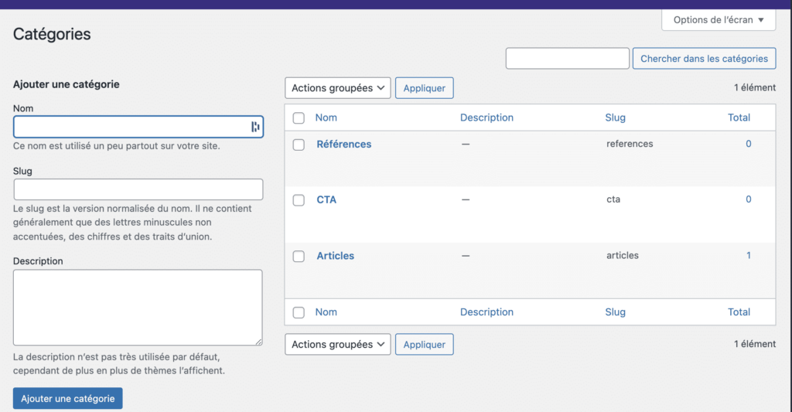
Task: Open the bottom Actions groupées dropdown
Action: coord(338,344)
